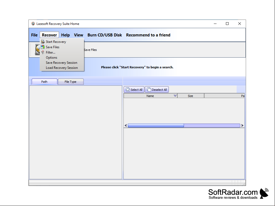The height and width of the screenshot is (206, 275).
Task: Switch to the File Type tab
Action: click(x=71, y=82)
